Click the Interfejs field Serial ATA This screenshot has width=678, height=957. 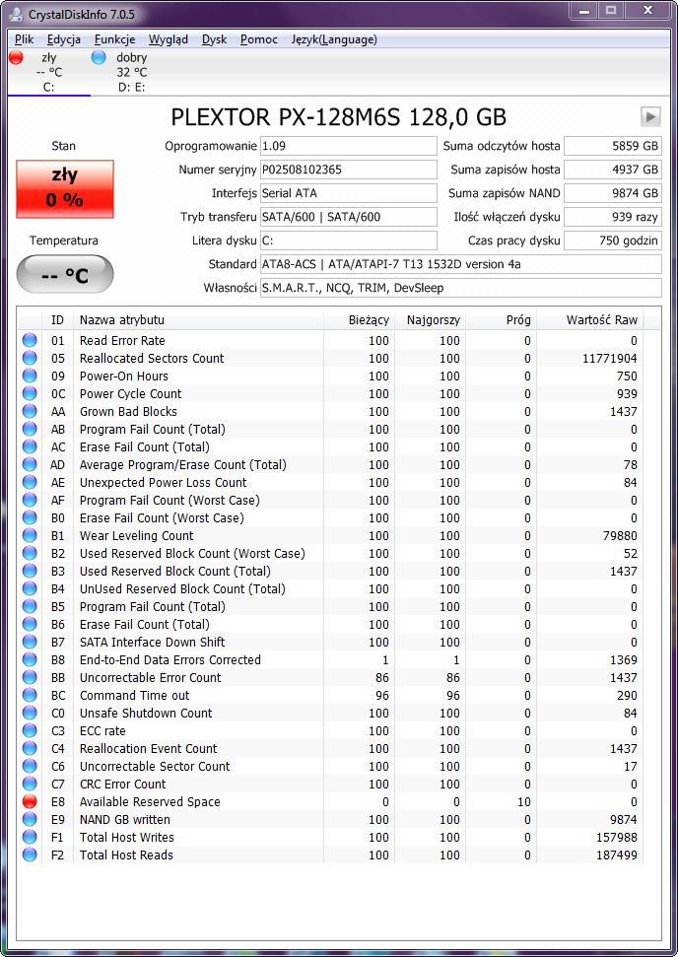pyautogui.click(x=349, y=193)
